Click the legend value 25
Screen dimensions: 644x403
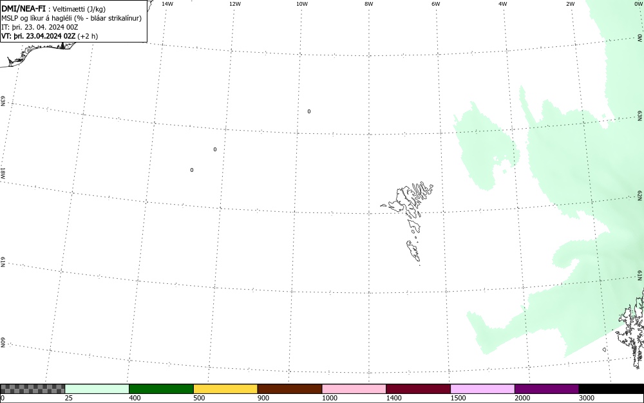point(68,398)
